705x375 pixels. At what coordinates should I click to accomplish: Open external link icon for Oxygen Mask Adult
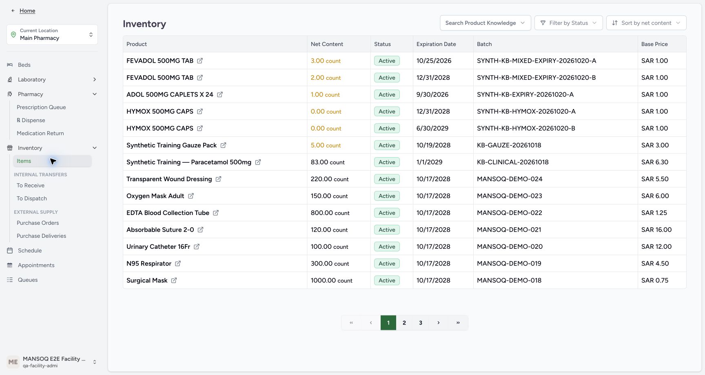tap(191, 196)
